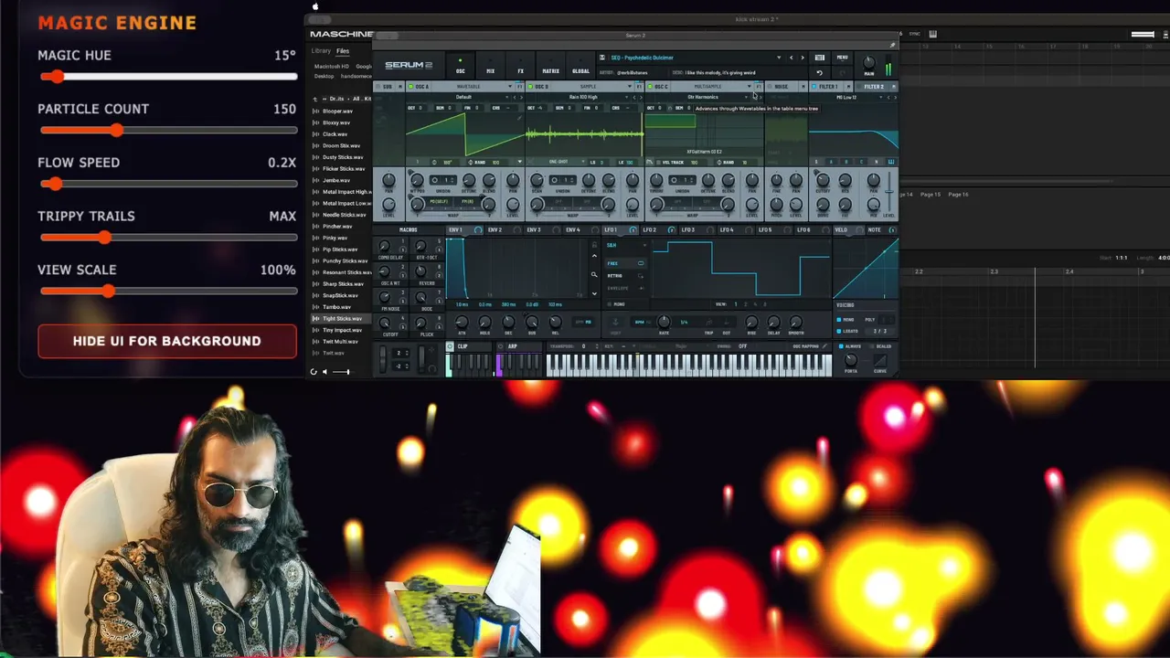Click OSC A FX routing icon
Screen dimensions: 1170x658
point(520,87)
